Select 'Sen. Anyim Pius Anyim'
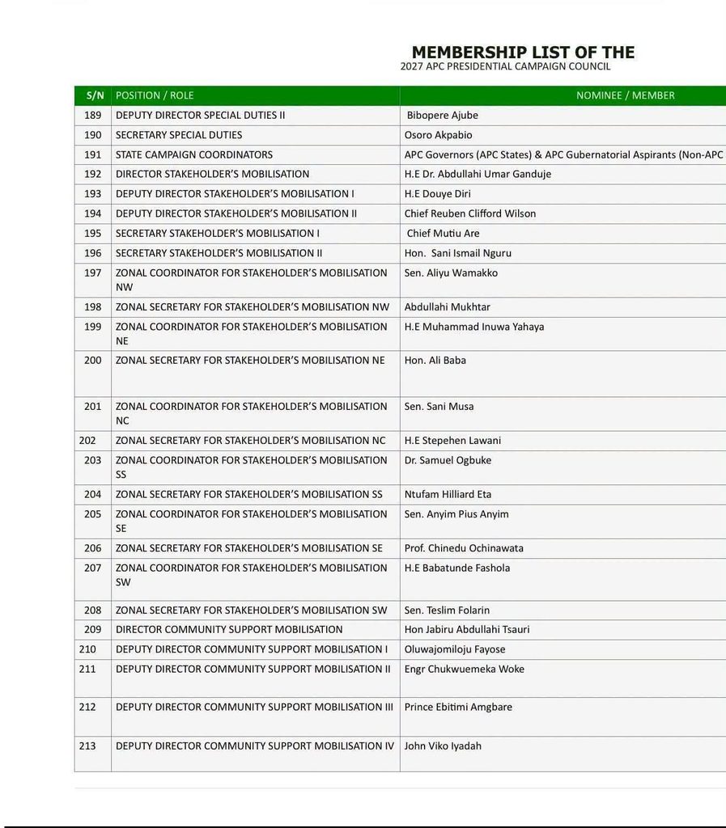The image size is (726, 828). [x=456, y=514]
